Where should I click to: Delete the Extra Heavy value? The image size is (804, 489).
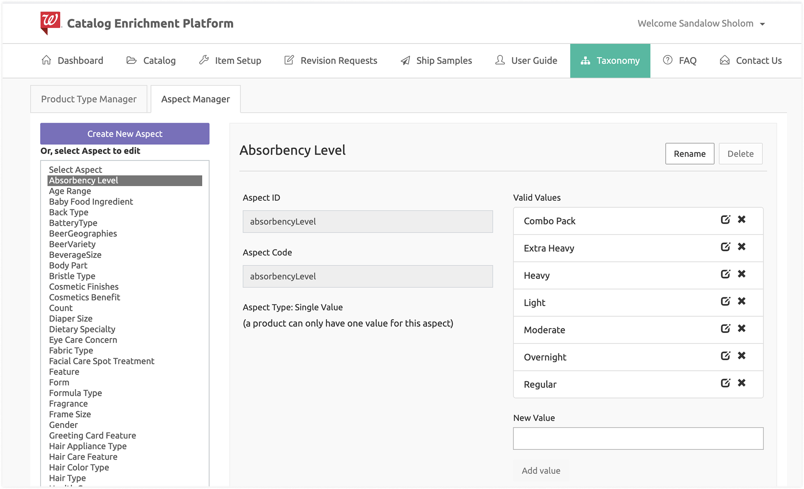point(742,247)
